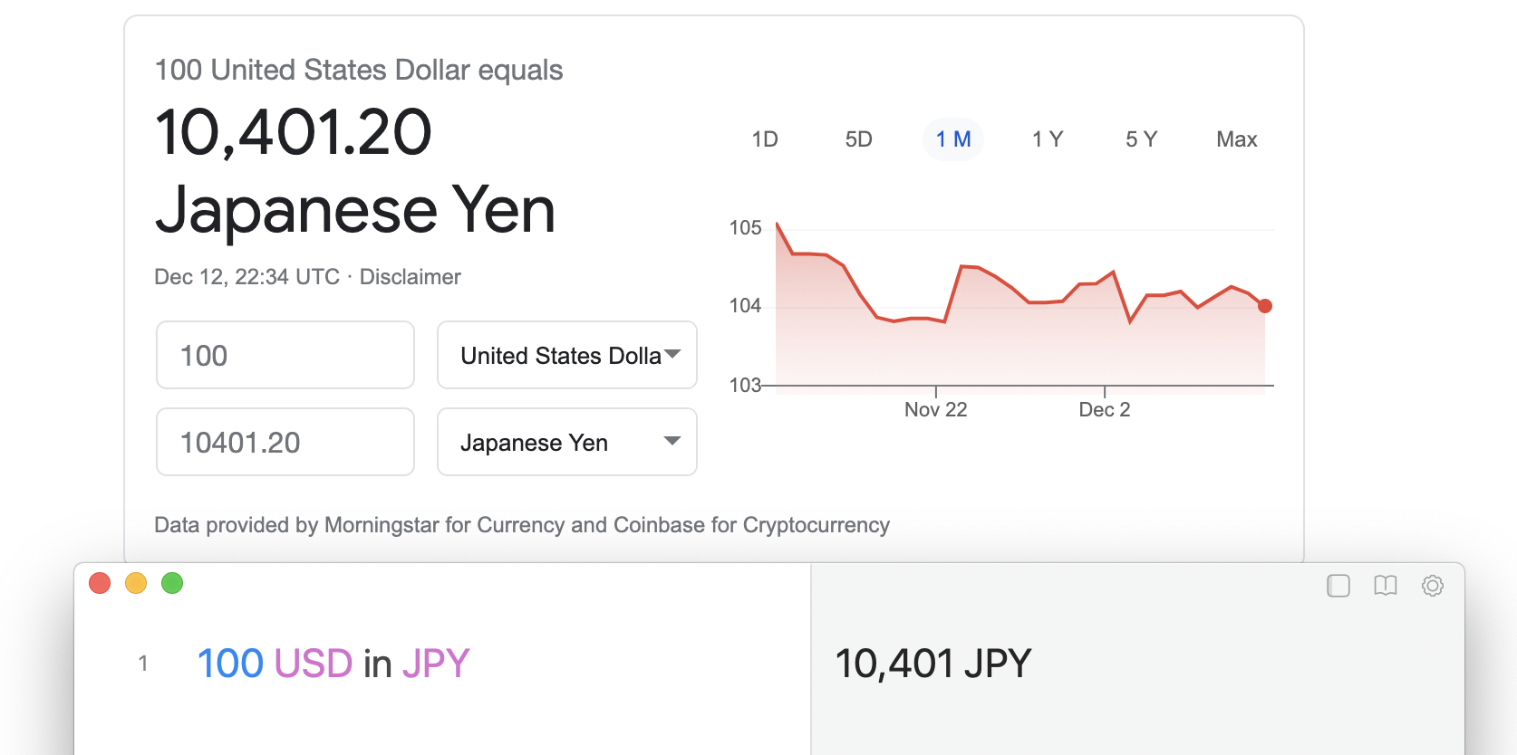Switch to the 5 Y chart range
This screenshot has width=1517, height=755.
coord(1141,139)
